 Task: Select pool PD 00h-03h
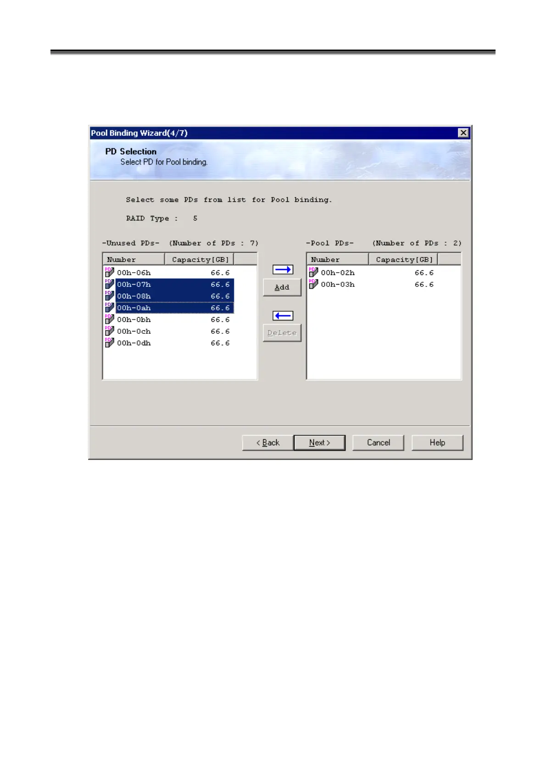coord(373,284)
